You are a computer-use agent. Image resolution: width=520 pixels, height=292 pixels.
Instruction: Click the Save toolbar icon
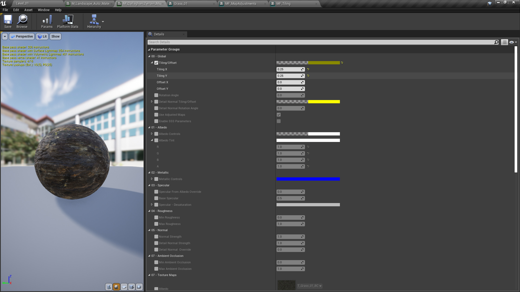coord(8,21)
